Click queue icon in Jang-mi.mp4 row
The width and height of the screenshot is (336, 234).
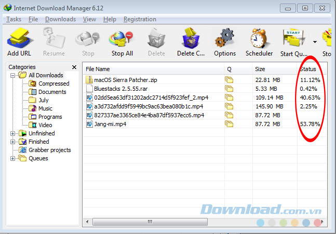coord(229,124)
